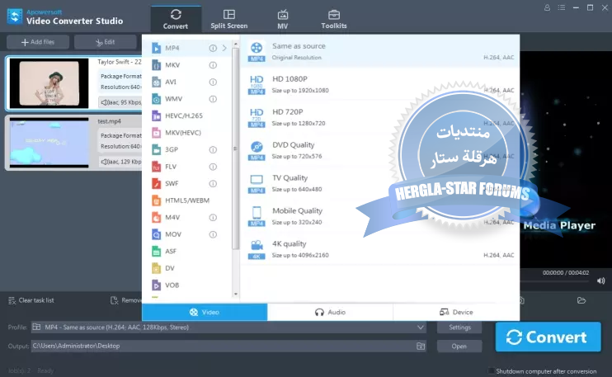Click the DV format file icon
This screenshot has width=612, height=377.
click(x=156, y=268)
